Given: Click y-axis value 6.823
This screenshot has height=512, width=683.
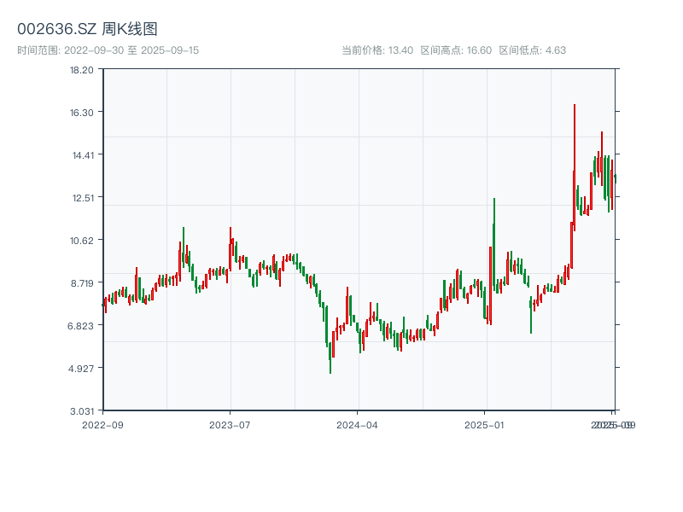Looking at the screenshot, I should pyautogui.click(x=80, y=326).
